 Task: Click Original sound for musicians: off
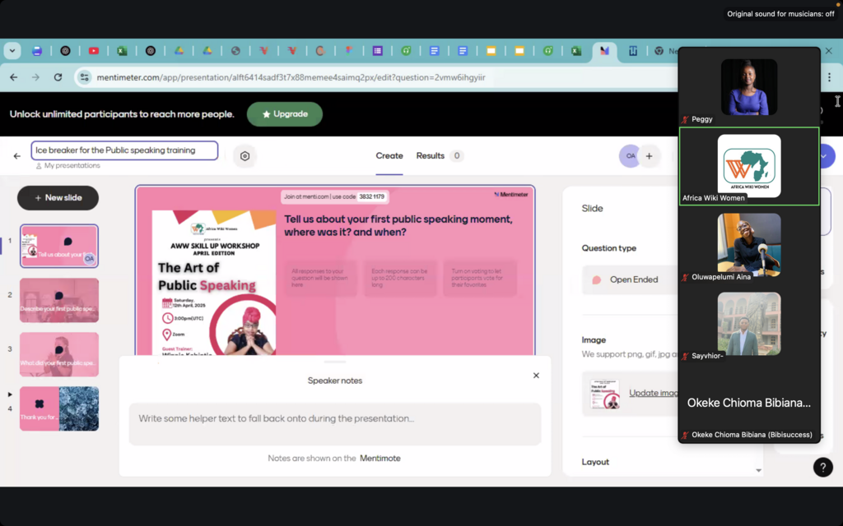click(780, 14)
